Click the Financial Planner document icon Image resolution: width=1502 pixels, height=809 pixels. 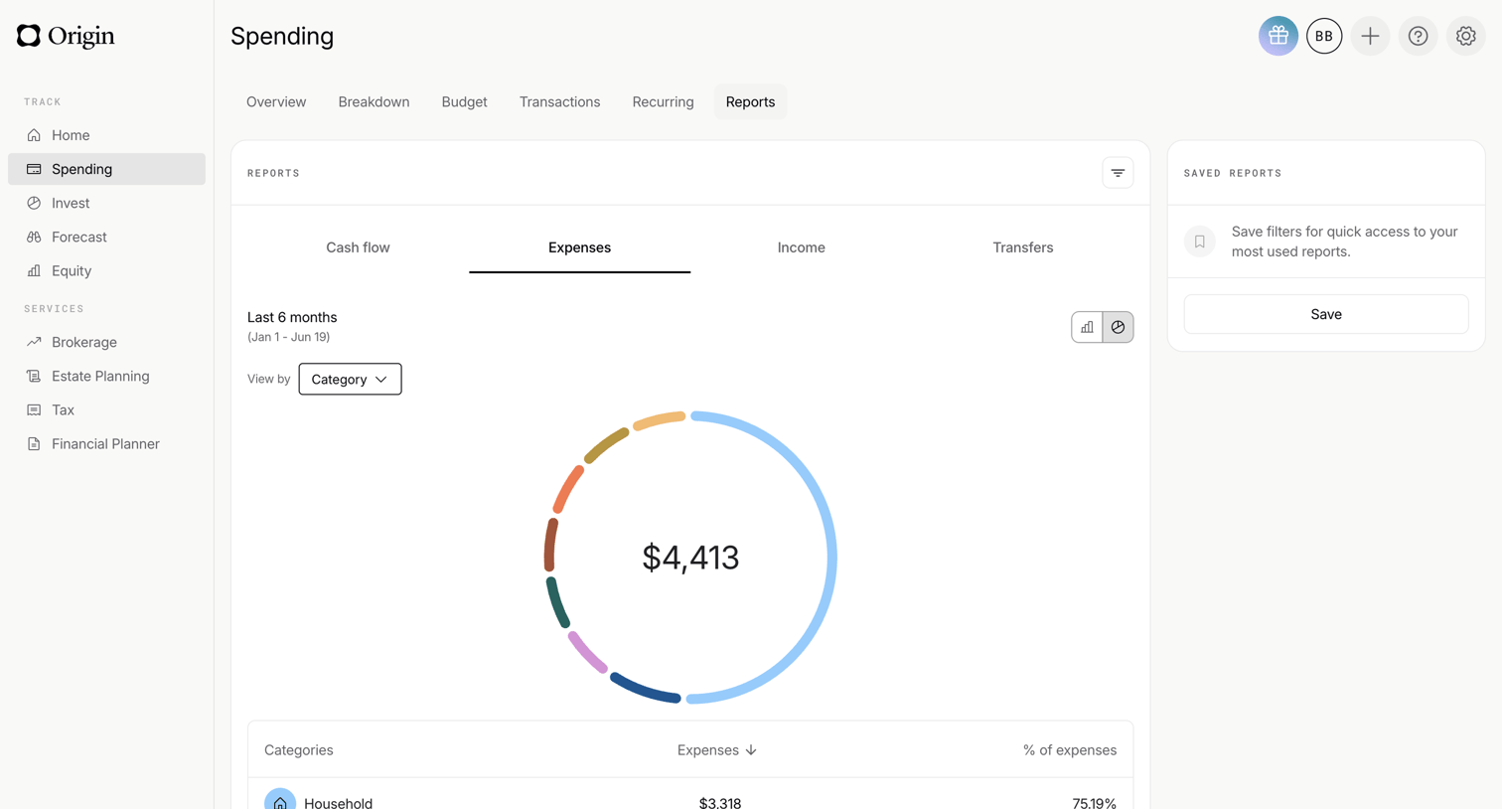click(x=34, y=443)
